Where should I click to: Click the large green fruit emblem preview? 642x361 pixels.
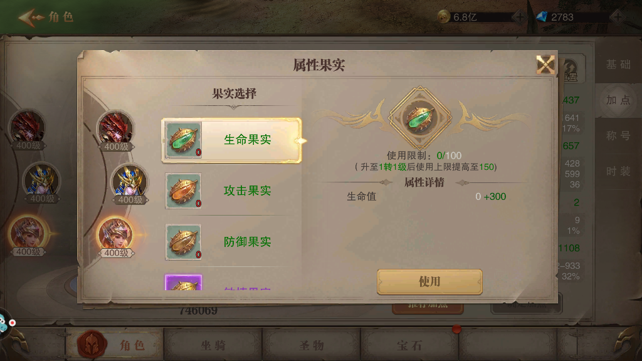[x=419, y=118]
